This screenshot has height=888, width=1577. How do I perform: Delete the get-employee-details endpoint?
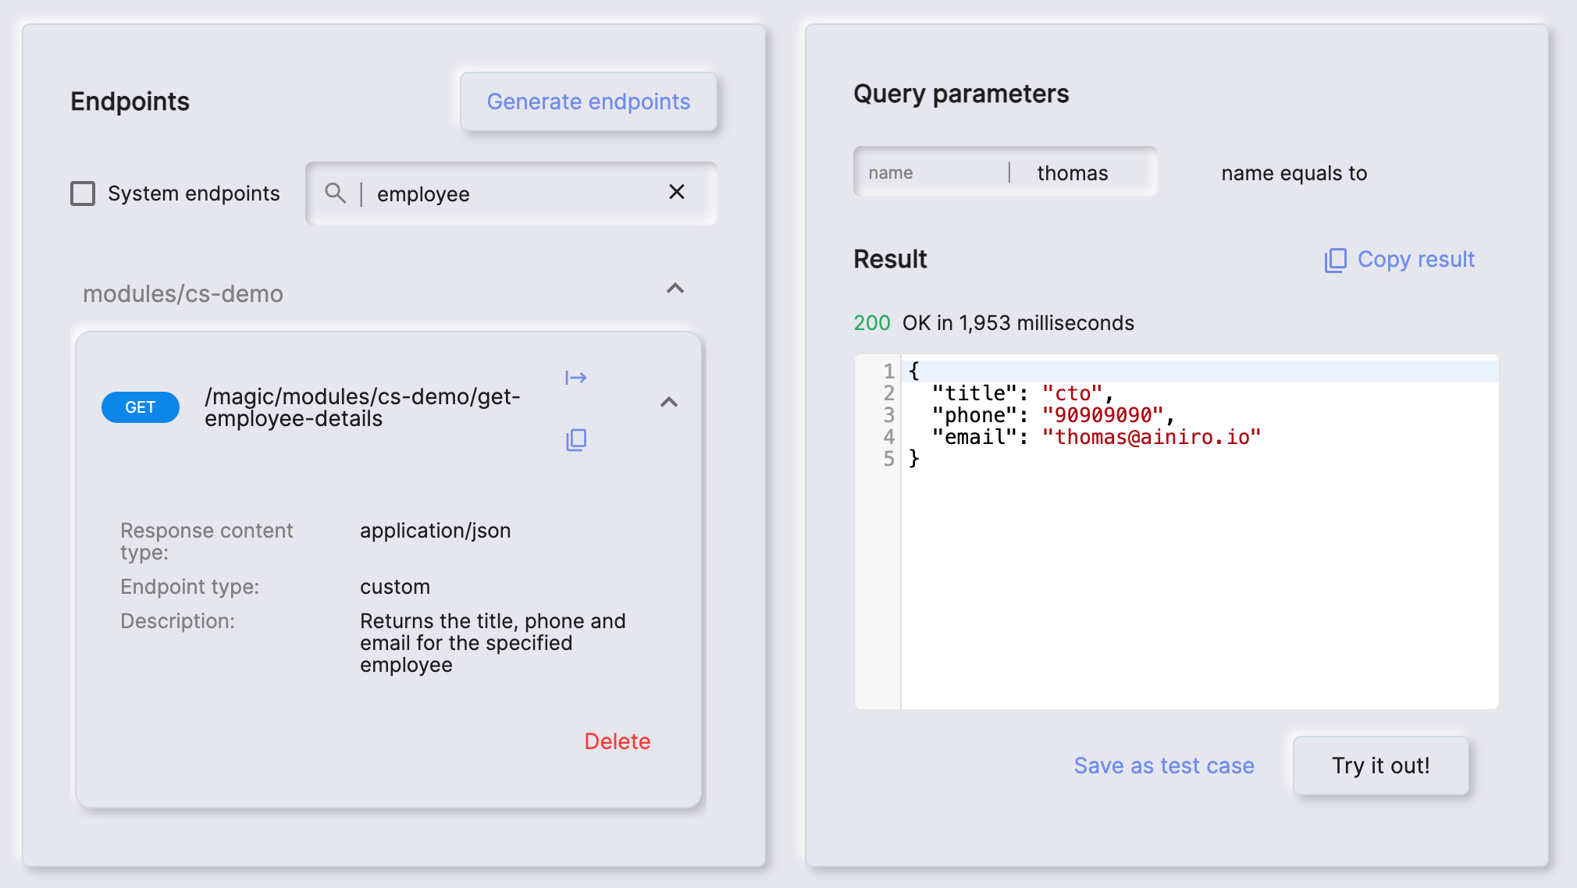[618, 741]
